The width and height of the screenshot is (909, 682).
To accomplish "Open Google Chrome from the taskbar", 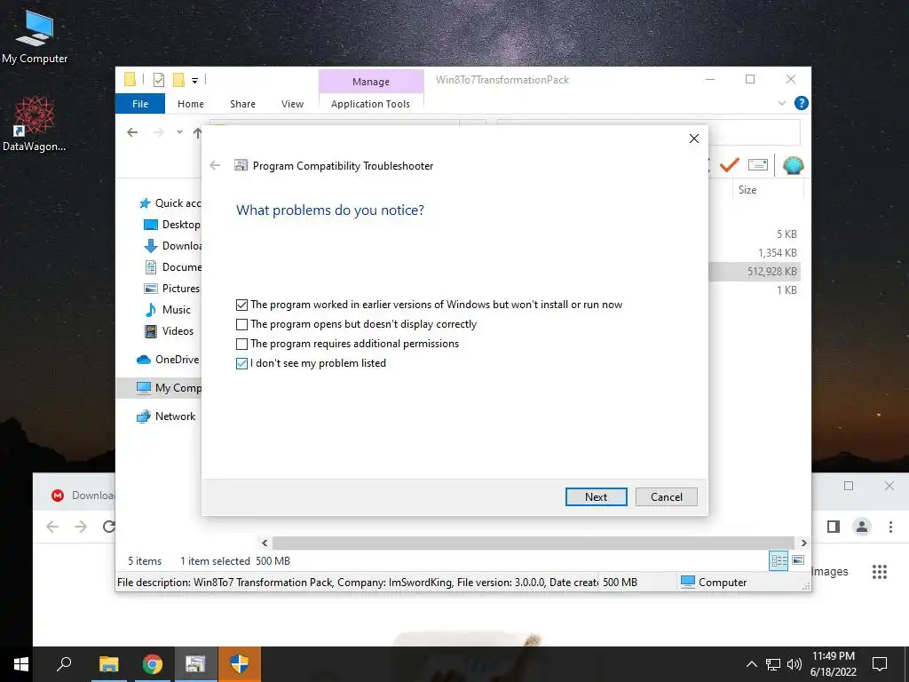I will (153, 664).
